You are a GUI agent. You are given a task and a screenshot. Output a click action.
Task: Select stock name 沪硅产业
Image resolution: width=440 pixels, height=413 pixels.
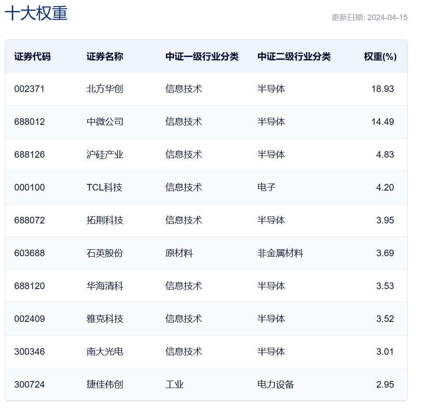click(105, 155)
